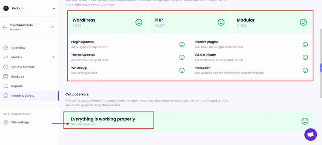Open the Health & Safety section
322x145 pixels.
(x=23, y=96)
